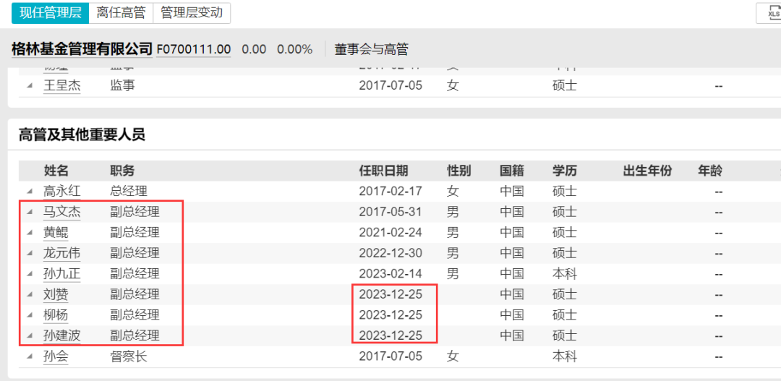Select the 现任管理层 tab
781x381 pixels.
coord(50,12)
